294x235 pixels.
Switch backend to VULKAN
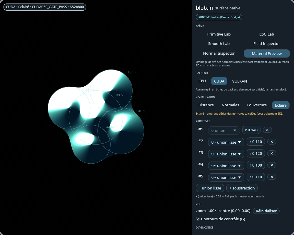click(239, 81)
